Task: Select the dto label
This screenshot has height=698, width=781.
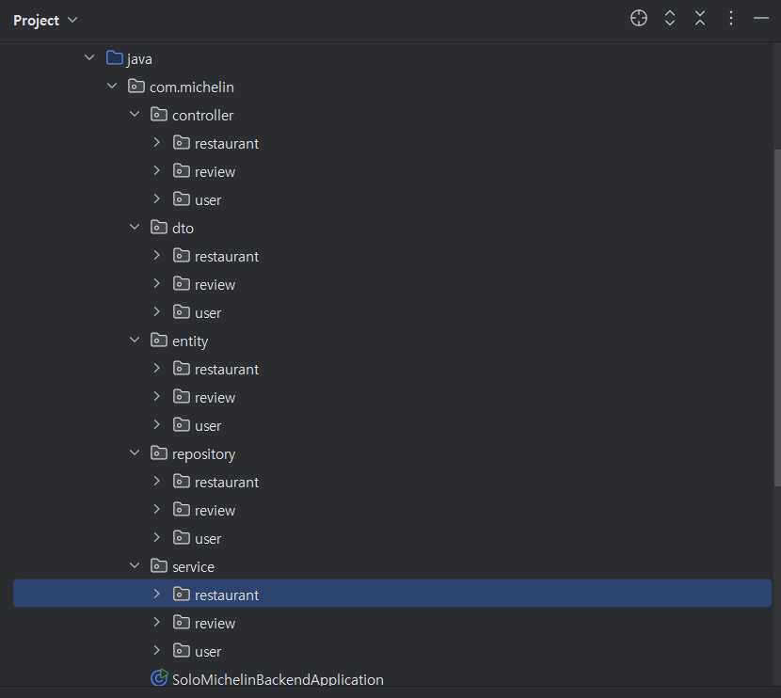Action: pos(183,229)
